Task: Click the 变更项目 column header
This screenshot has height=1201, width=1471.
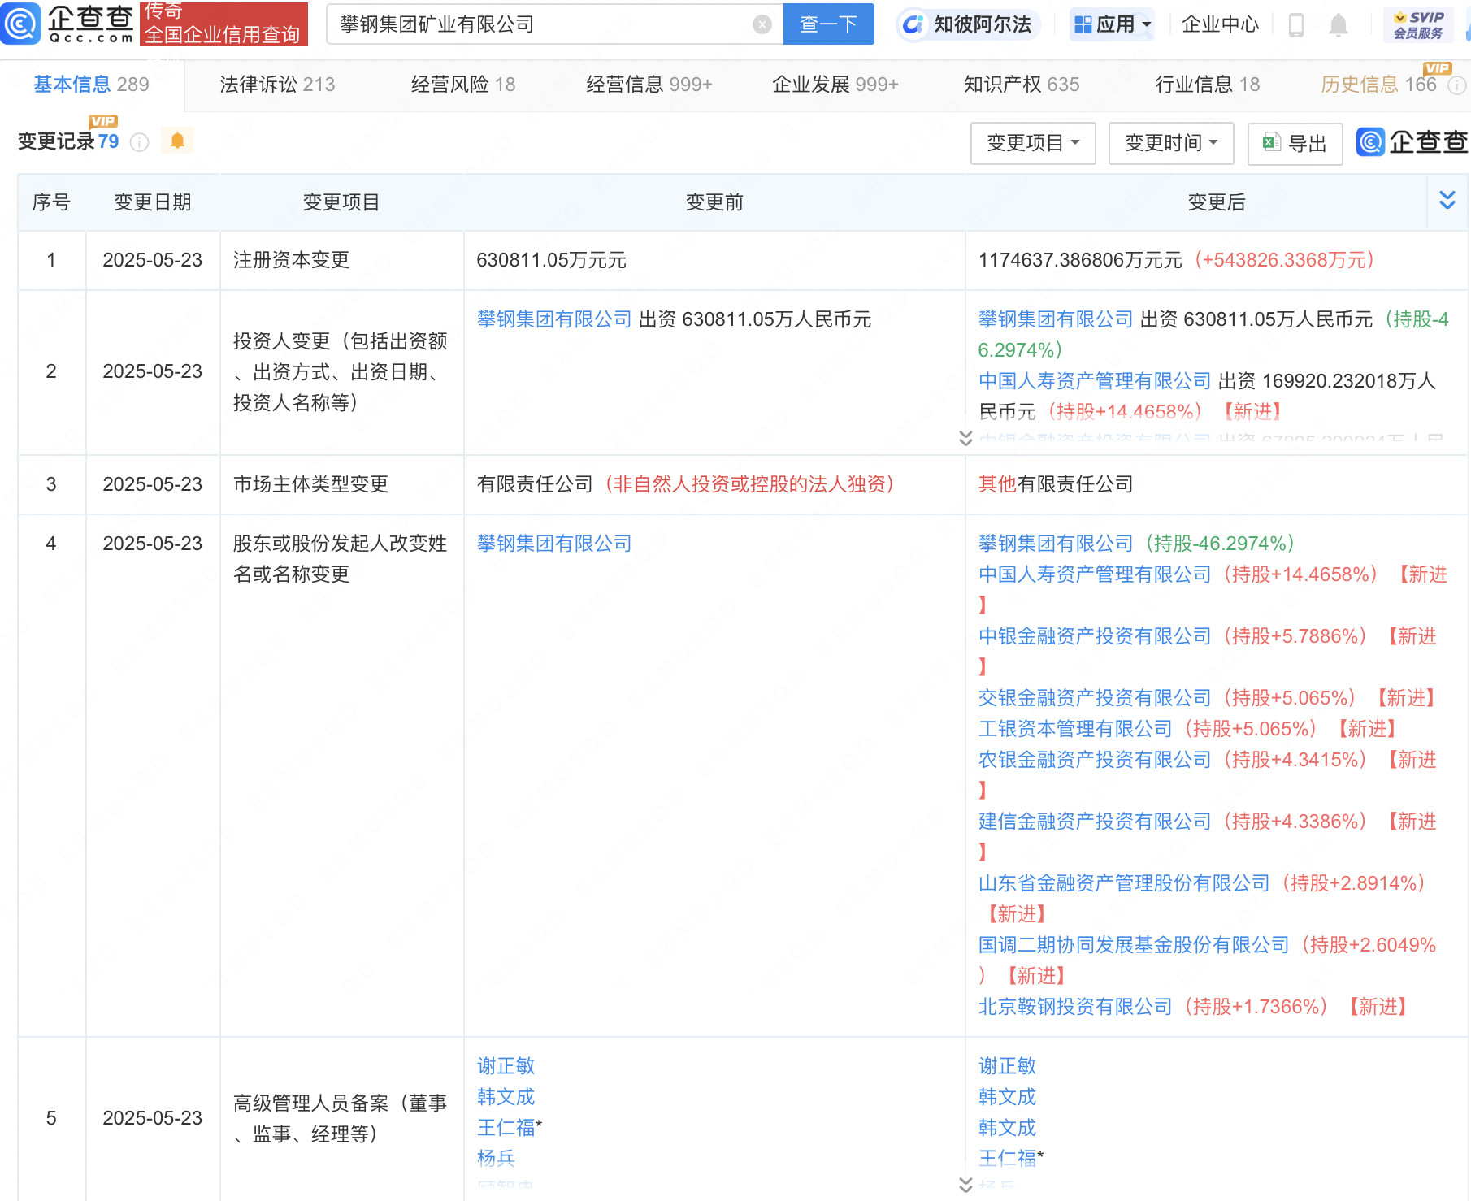Action: pyautogui.click(x=341, y=202)
